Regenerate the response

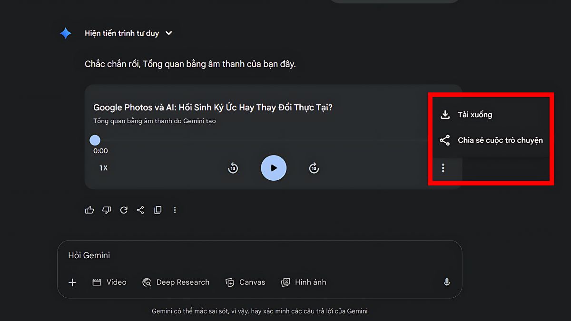124,210
